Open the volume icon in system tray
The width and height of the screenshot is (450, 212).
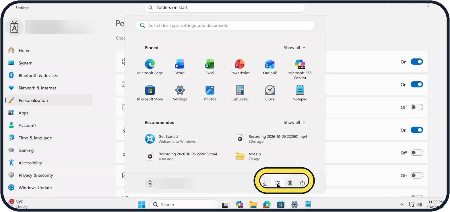[x=419, y=205]
